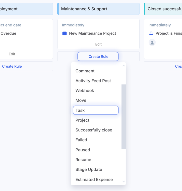Screen dimensions: 182x191
Task: Choose the Failed action option
Action: [x=81, y=140]
